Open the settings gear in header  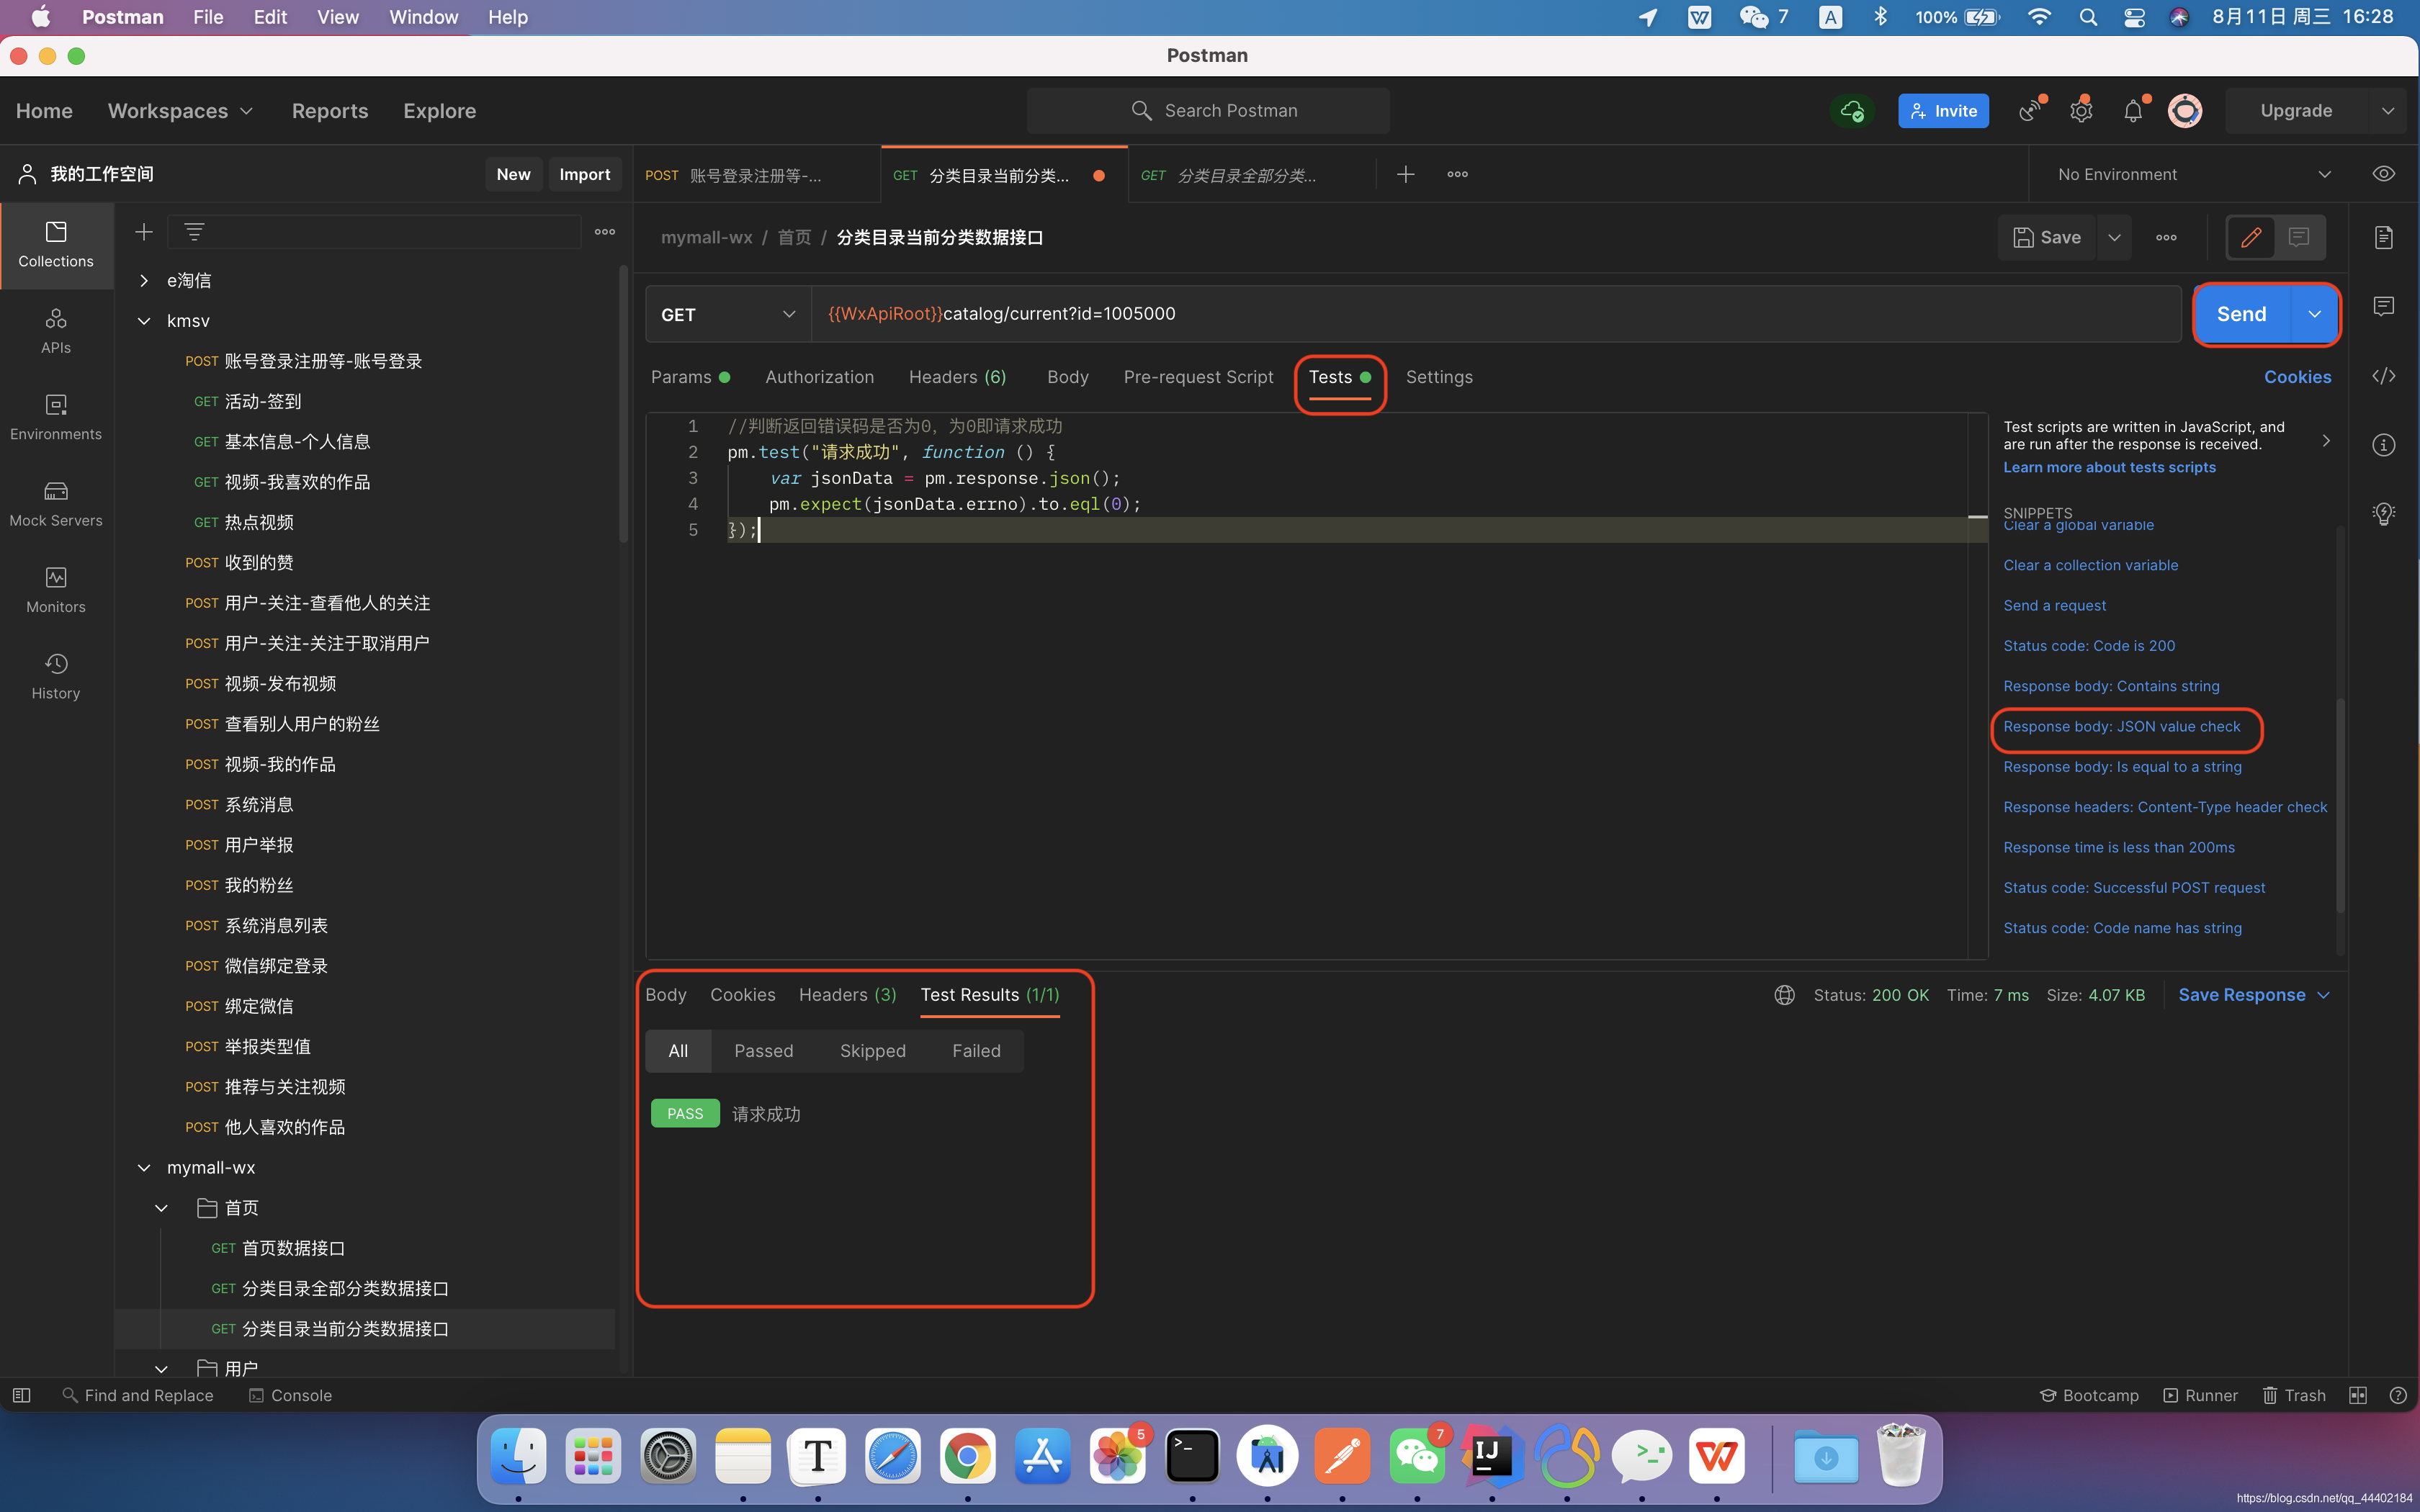[2081, 111]
